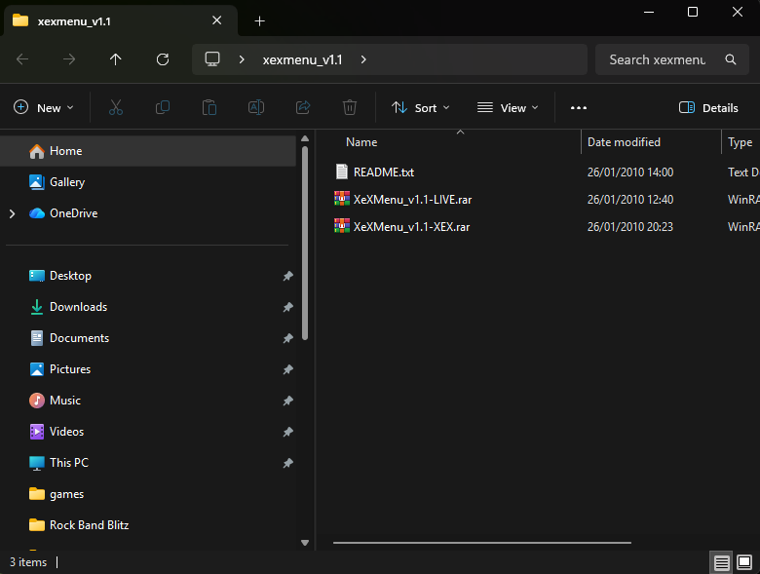Click navigation pane scroll down arrow

pyautogui.click(x=305, y=543)
